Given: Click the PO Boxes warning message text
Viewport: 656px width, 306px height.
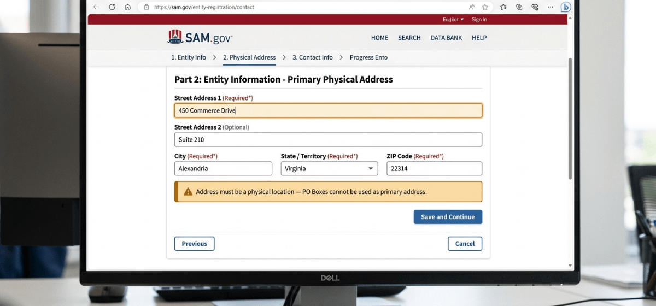Looking at the screenshot, I should tap(311, 192).
